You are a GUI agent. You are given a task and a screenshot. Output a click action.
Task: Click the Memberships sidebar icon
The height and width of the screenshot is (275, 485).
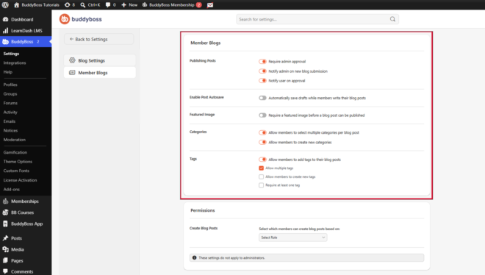6,201
